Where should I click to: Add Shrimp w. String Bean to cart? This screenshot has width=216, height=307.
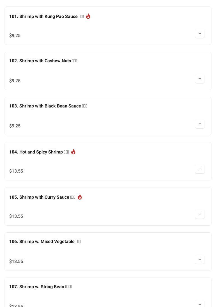point(200,304)
